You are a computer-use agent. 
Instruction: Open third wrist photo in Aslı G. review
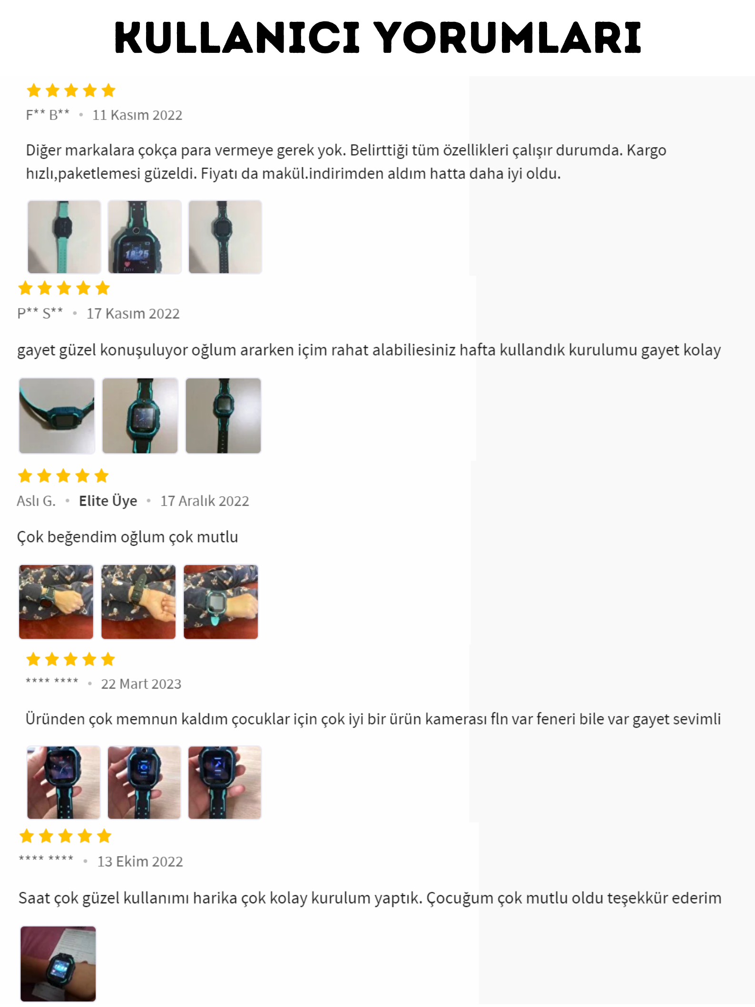coord(221,602)
